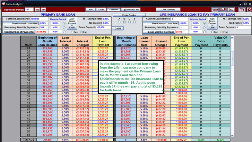Image resolution: width=252 pixels, height=142 pixels.
Task: Click life insurance NET Savings Rate 4.00%
Action: tap(247, 19)
